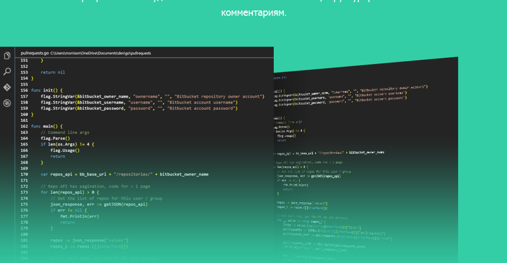Image resolution: width=507 pixels, height=263 pixels.
Task: Click the "Bitbucket account username" string
Action: (201, 102)
